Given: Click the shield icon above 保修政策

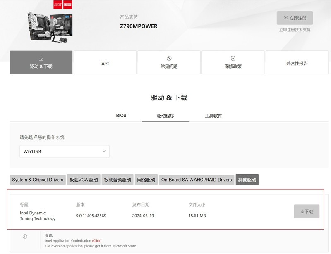Looking at the screenshot, I should pyautogui.click(x=233, y=58).
